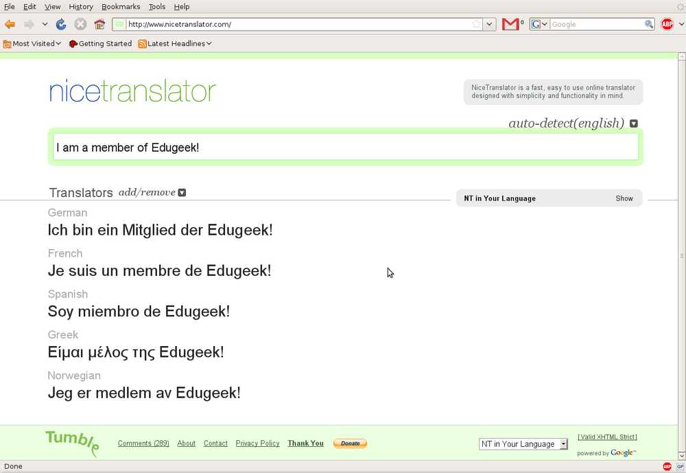Open the History menu
The width and height of the screenshot is (686, 473).
click(81, 7)
